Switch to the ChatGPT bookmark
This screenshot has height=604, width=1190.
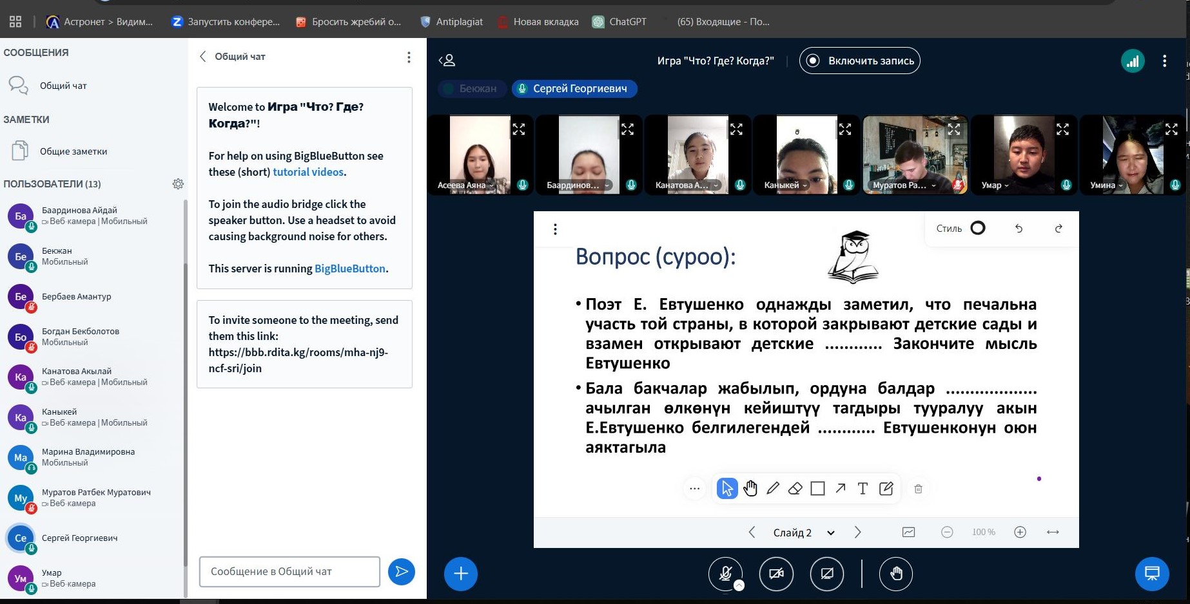click(619, 22)
